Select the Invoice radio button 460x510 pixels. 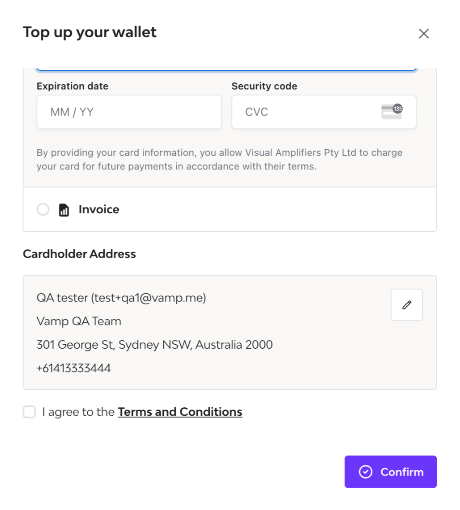point(43,209)
